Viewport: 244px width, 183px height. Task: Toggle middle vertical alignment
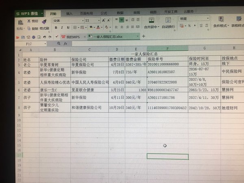[122, 20]
